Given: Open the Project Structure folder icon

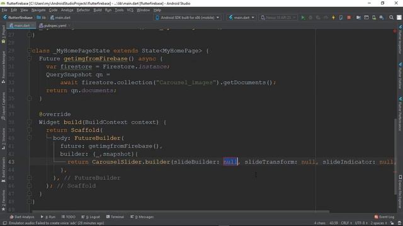Looking at the screenshot, I should 358,18.
